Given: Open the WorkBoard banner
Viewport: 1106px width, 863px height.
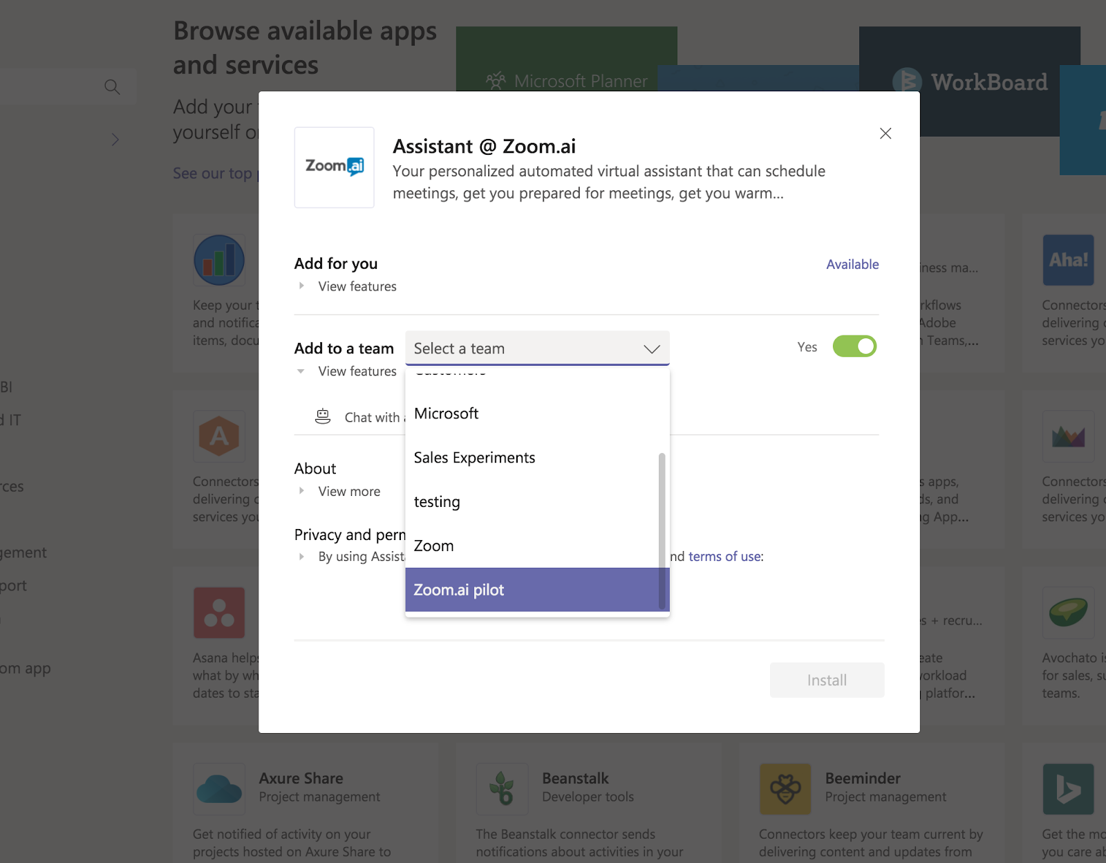Looking at the screenshot, I should coord(970,81).
